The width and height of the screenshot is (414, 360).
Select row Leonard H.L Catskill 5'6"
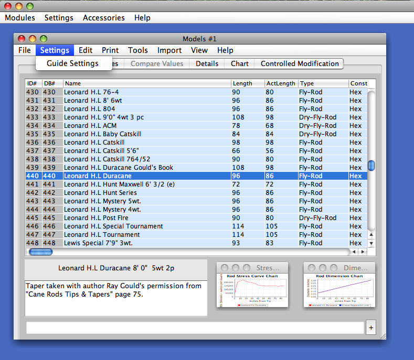click(x=196, y=151)
